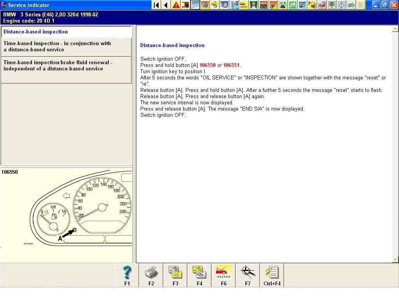The width and height of the screenshot is (399, 299).
Task: Select the highlighted wrench service toolbar icon
Action: point(195,5)
